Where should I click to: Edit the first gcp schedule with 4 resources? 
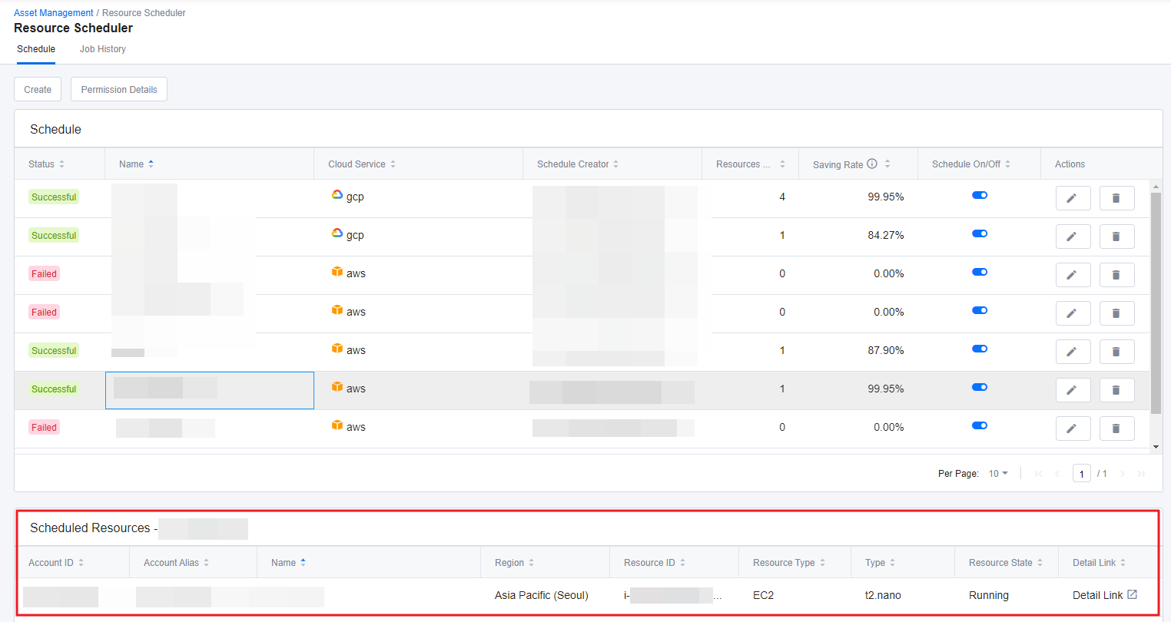[1073, 198]
